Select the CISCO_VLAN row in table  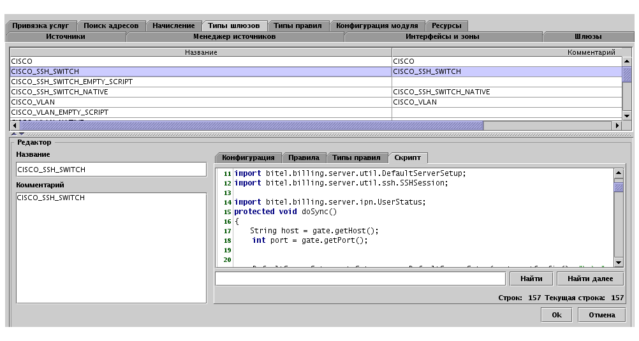[200, 102]
